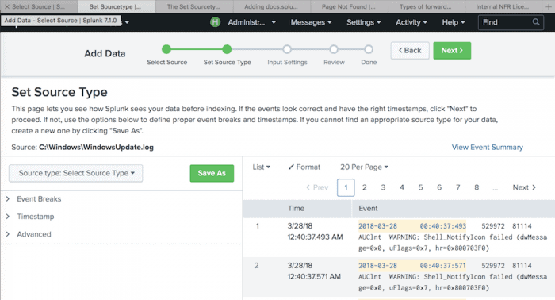Click the search magnifier icon in Find box
Screen dimensions: 555x300
(x=536, y=22)
